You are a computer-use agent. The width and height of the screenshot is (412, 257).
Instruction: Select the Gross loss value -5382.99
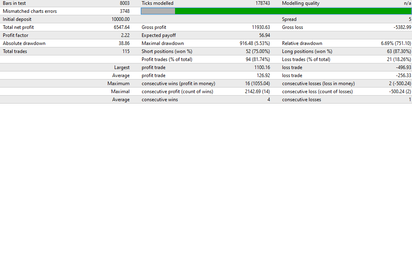[x=402, y=27]
